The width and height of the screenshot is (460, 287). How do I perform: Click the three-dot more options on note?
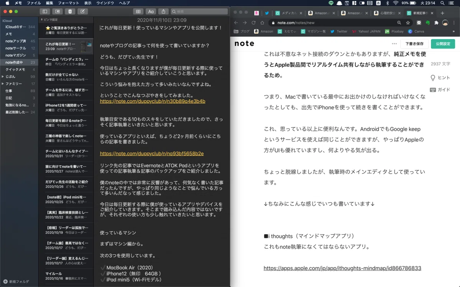[394, 44]
